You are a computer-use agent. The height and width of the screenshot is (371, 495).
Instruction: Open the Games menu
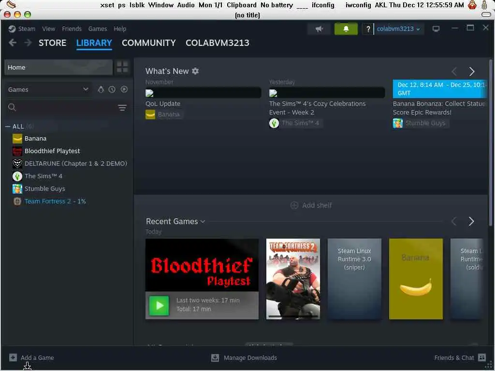tap(98, 29)
